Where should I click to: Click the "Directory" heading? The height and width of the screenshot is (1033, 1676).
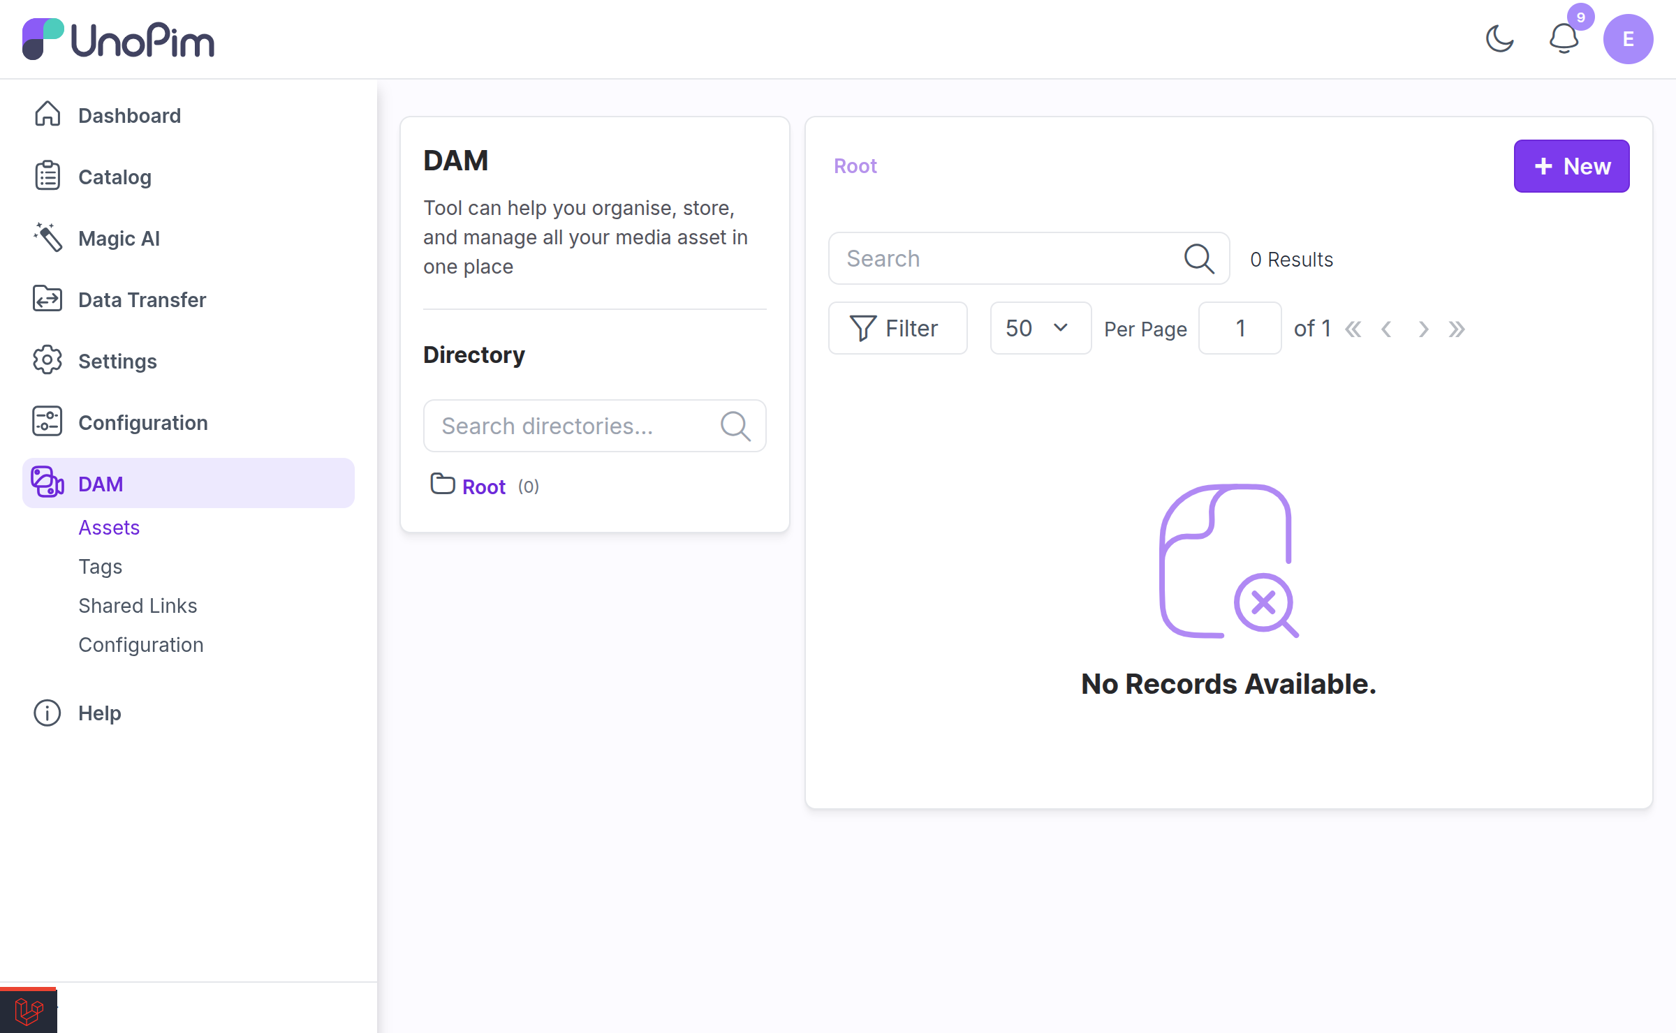click(x=474, y=355)
